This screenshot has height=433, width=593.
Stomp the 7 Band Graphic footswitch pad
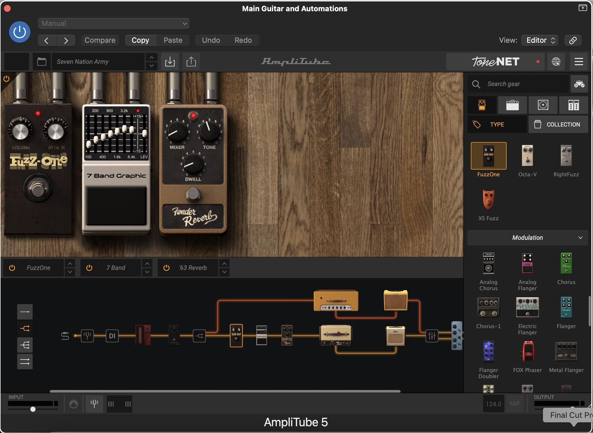(x=116, y=206)
